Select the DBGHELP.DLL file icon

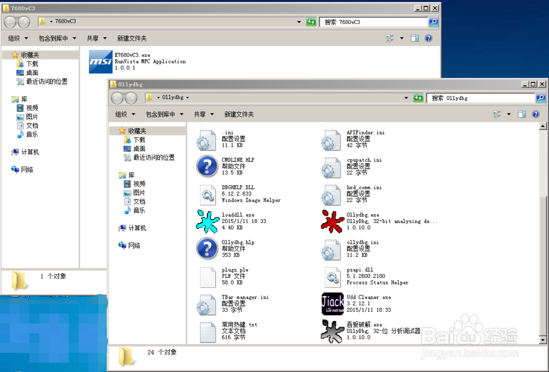(x=208, y=194)
